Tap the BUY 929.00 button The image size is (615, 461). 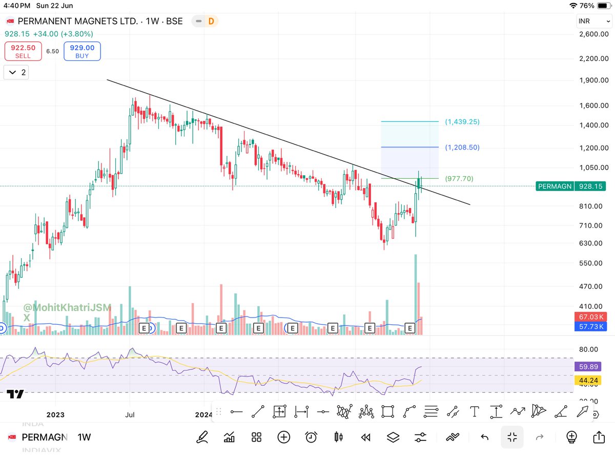coord(82,51)
